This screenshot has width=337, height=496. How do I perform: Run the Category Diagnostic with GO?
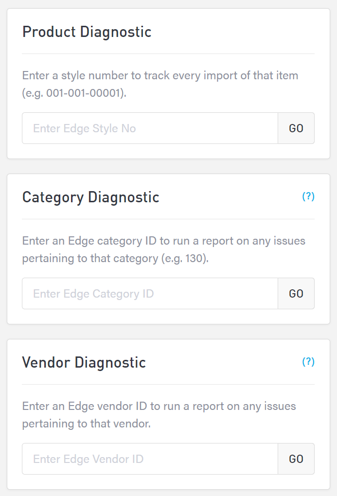pos(296,294)
